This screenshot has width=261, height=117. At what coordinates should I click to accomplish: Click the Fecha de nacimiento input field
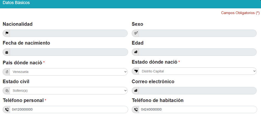click(69, 52)
